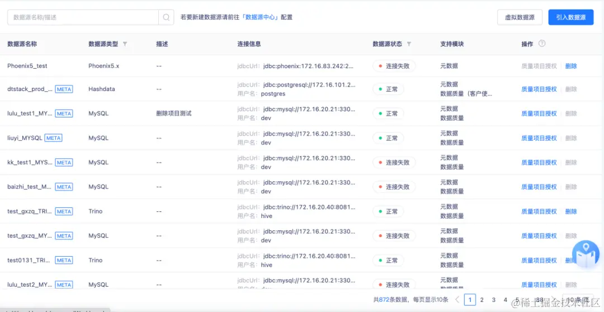Click the jdbc:phoenix connection URL
Screen dimensions: 604x312
coord(308,66)
